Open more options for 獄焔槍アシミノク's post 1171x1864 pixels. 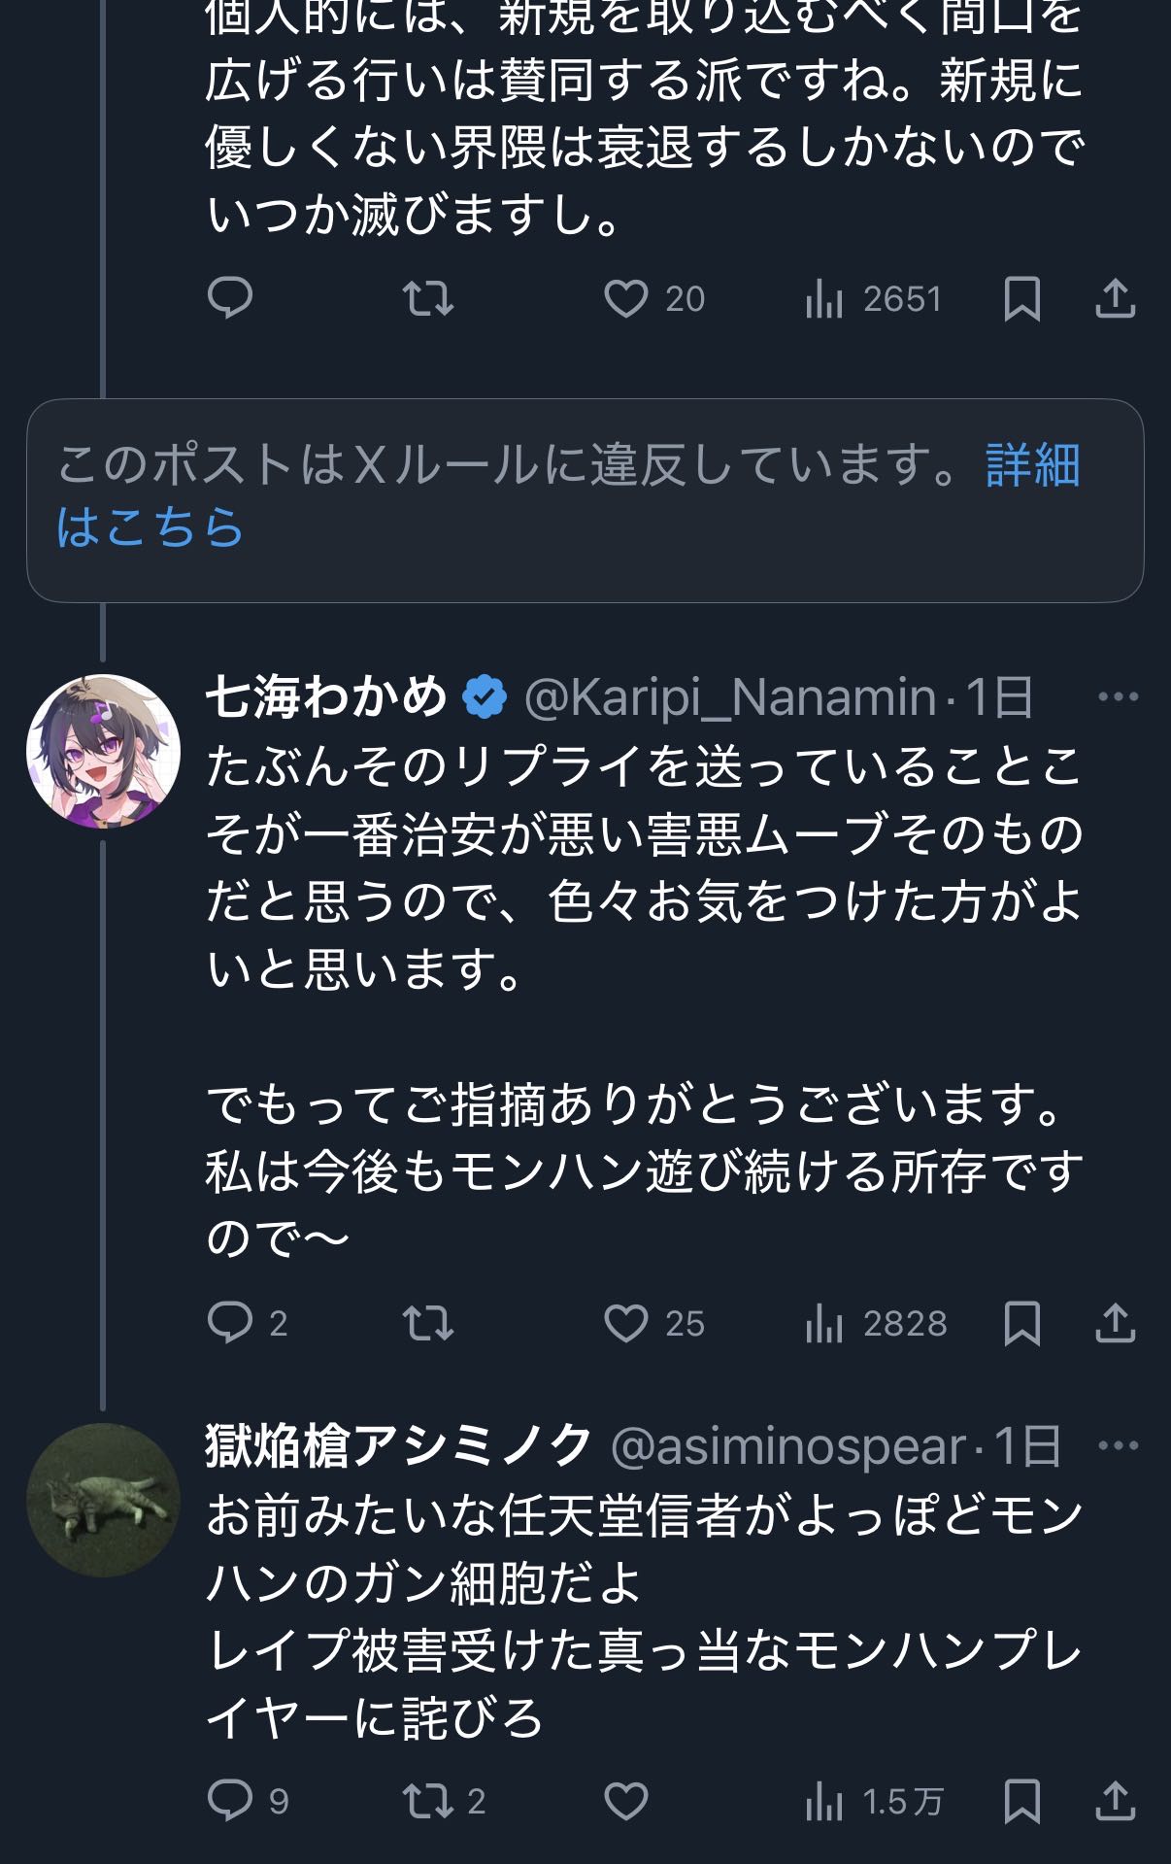coord(1118,1445)
